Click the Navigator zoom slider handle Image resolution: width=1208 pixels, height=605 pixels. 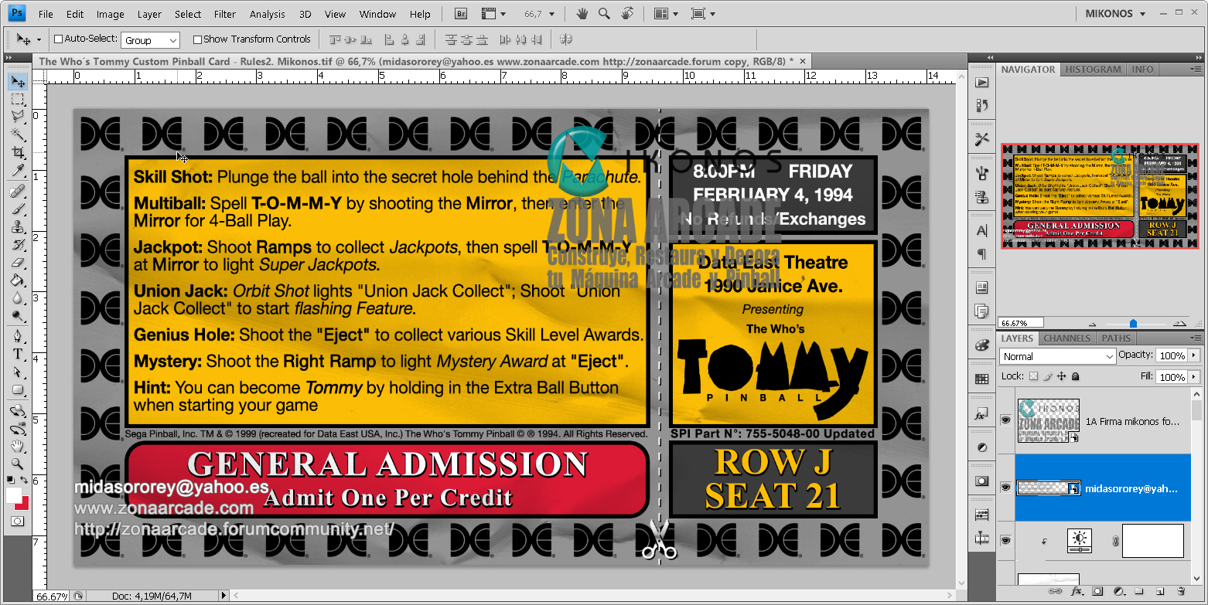1133,324
